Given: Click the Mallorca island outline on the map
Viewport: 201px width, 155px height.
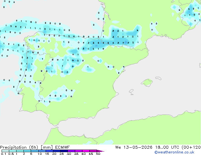Looking at the screenshot, I should tap(147, 83).
